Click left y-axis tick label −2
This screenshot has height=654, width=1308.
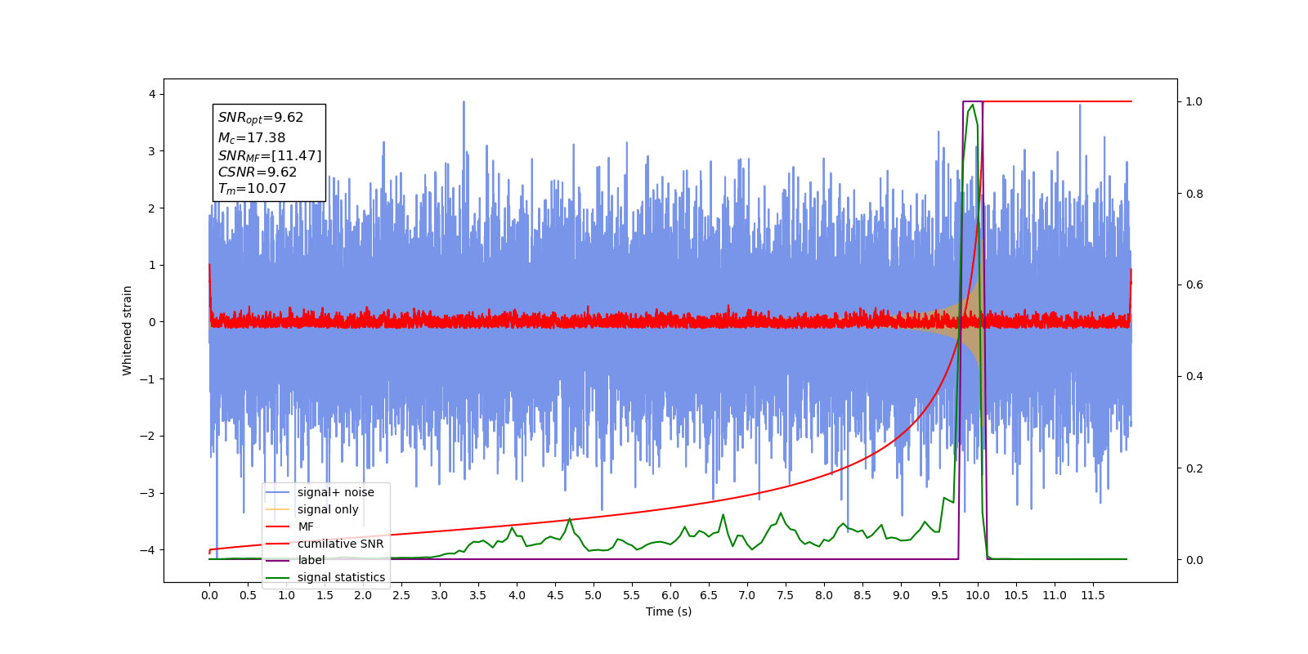coord(148,436)
